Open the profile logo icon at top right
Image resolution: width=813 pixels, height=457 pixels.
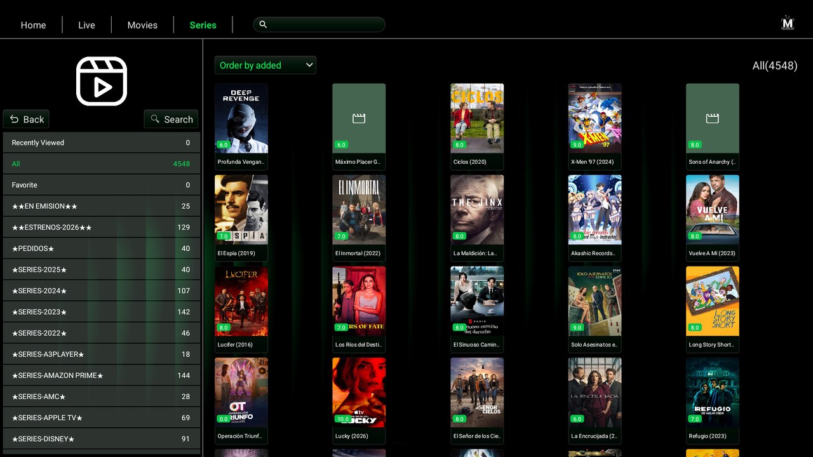click(x=788, y=23)
